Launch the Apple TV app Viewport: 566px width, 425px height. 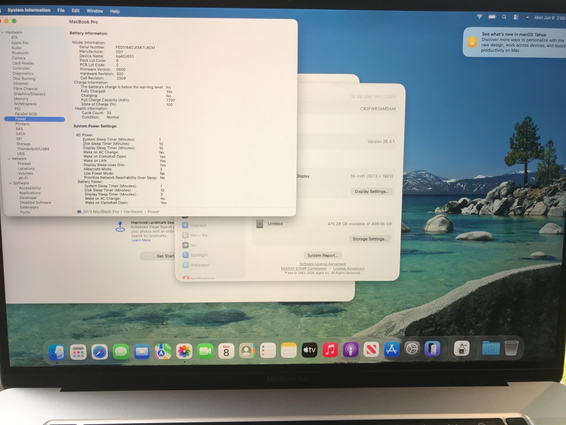coord(310,350)
